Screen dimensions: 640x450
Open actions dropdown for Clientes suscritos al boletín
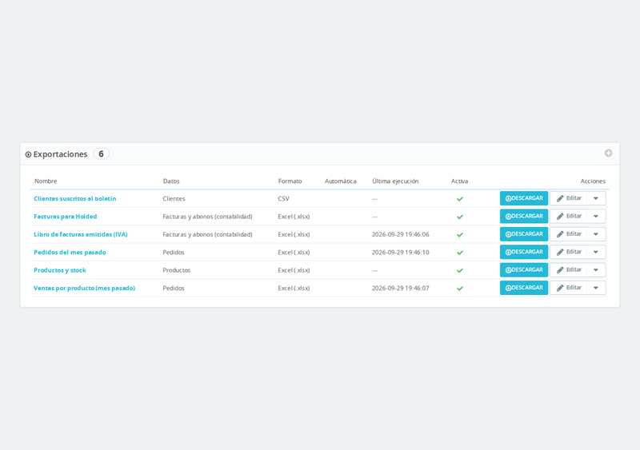click(x=596, y=198)
